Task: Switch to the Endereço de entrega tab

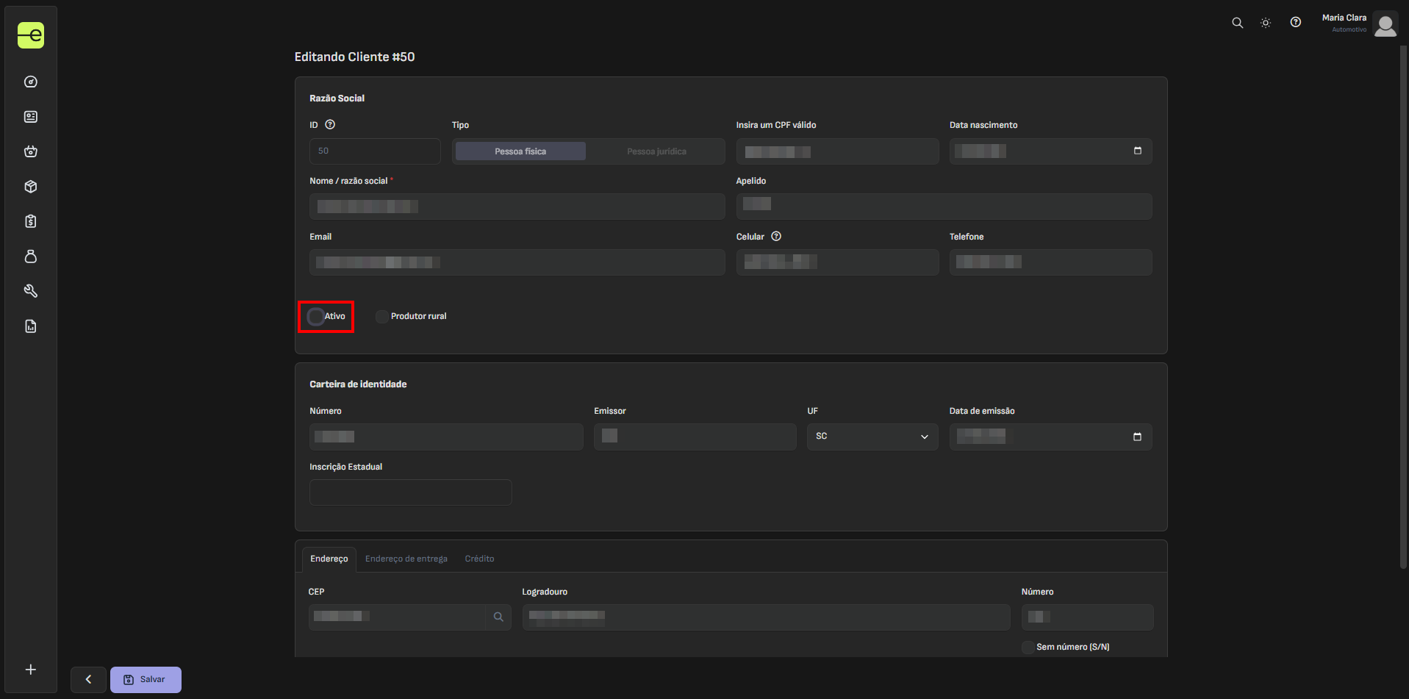Action: pyautogui.click(x=406, y=559)
